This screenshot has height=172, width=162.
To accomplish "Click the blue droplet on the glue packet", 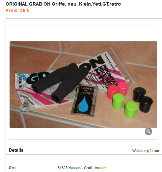I will (84, 104).
